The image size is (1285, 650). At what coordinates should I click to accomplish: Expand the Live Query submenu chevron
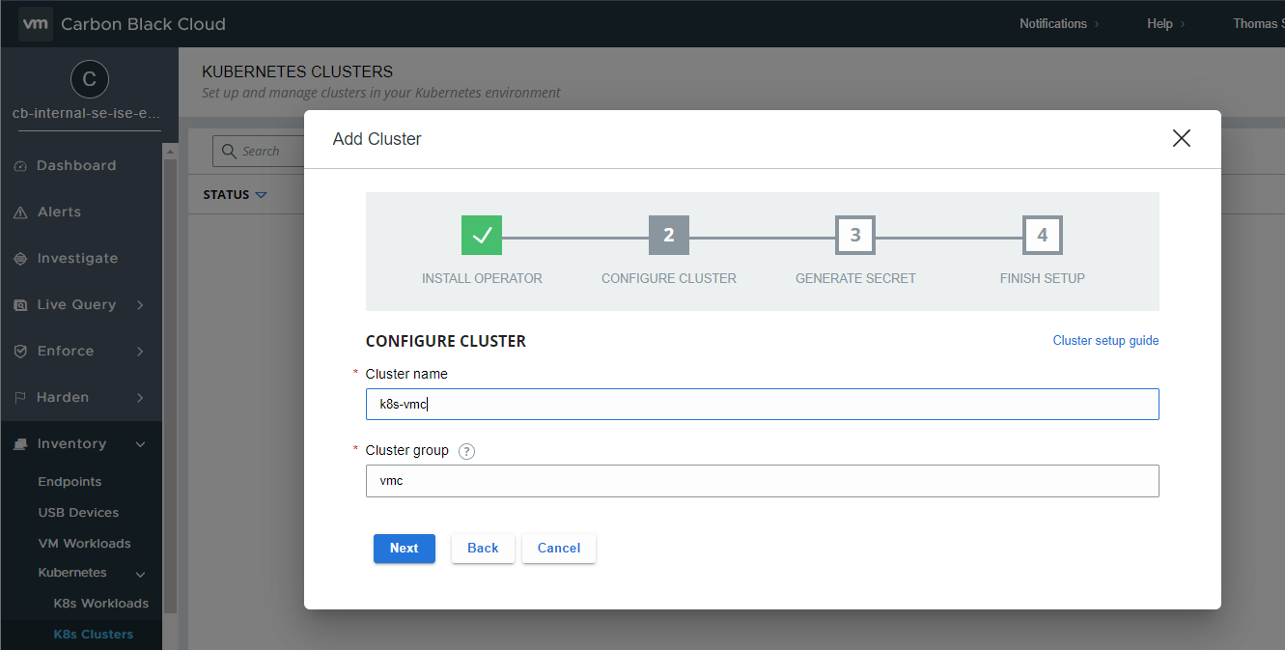point(140,305)
